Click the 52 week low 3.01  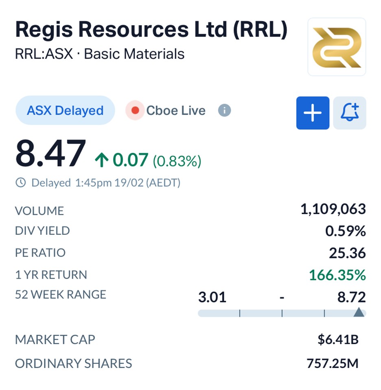click(x=212, y=297)
